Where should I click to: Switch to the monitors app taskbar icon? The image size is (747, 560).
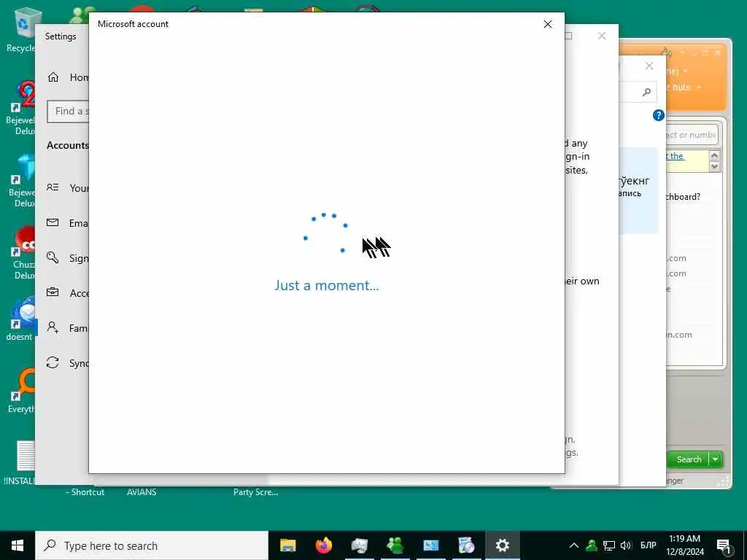pos(359,545)
